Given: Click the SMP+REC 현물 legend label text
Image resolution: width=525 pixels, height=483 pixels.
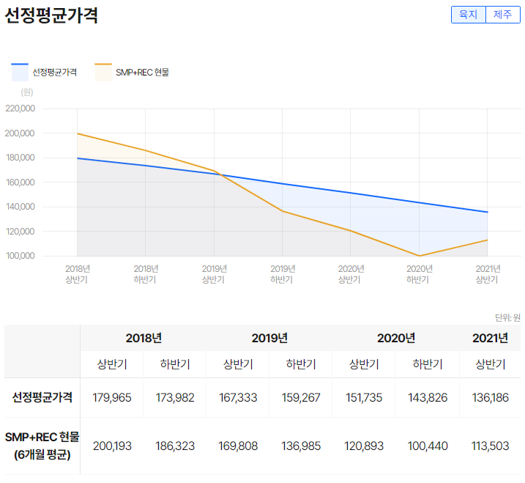Looking at the screenshot, I should pos(142,73).
